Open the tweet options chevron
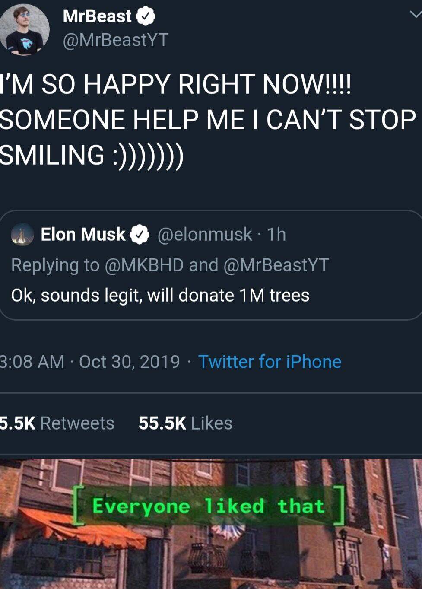422x589 pixels. (x=416, y=15)
